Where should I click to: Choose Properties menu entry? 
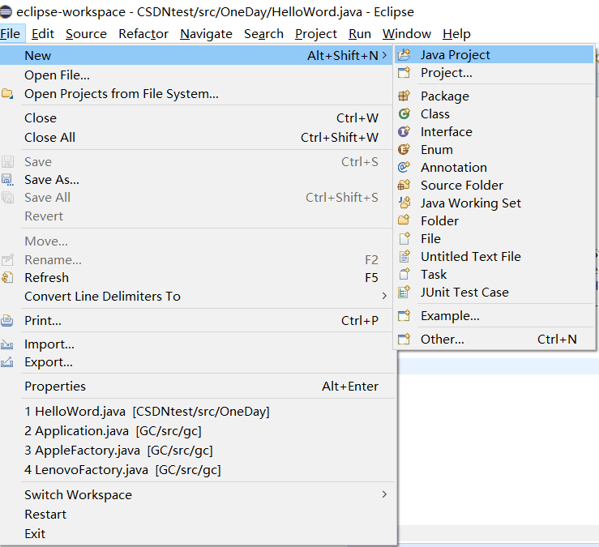click(x=198, y=387)
